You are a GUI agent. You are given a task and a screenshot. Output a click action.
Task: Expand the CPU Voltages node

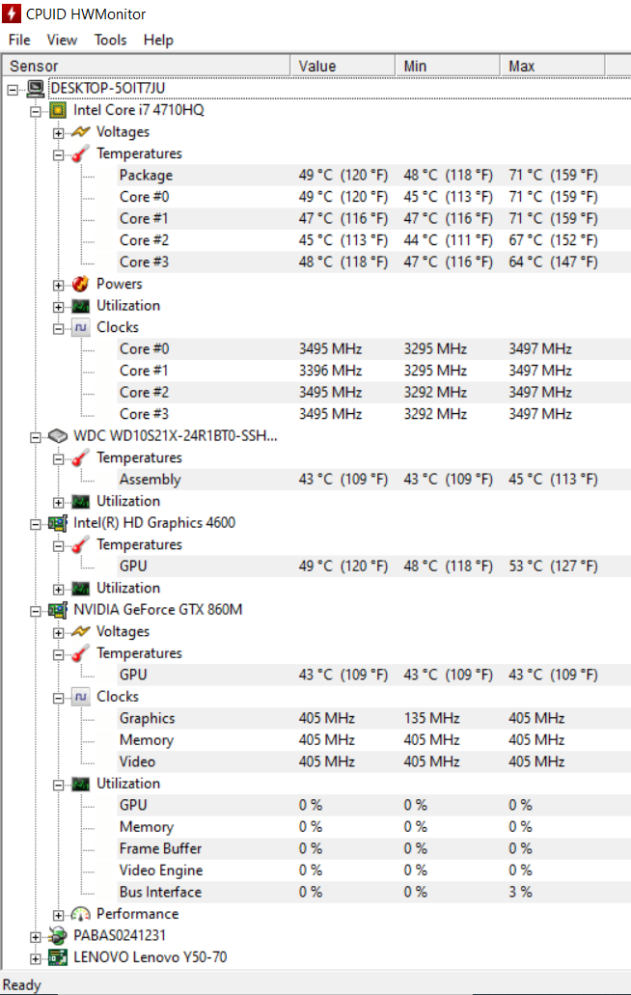[58, 133]
